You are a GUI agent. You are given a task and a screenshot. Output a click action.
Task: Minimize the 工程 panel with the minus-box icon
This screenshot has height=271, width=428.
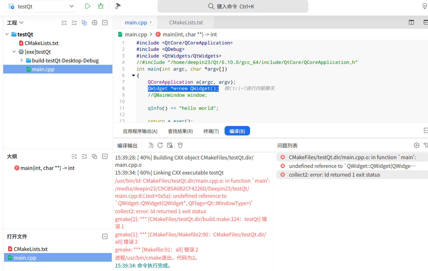tap(105, 23)
